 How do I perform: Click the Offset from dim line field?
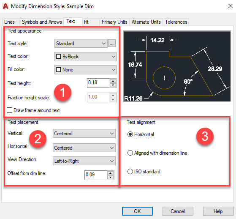pos(96,175)
